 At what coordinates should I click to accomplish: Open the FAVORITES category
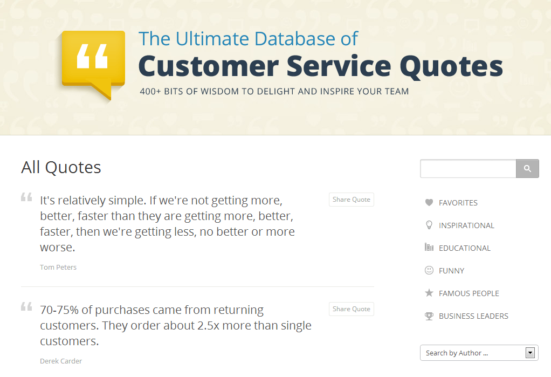458,203
